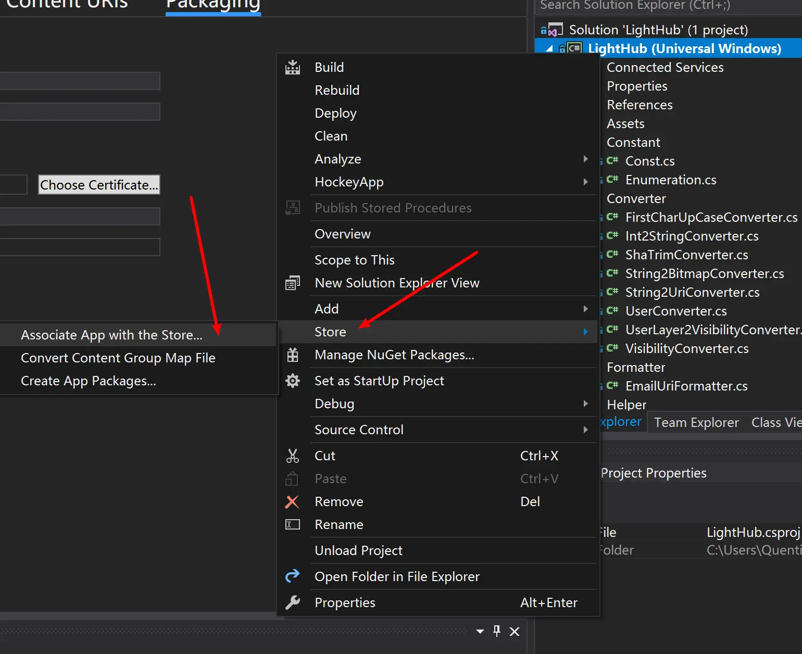Select the Connected Services node
Screen dimensions: 802x654
pyautogui.click(x=665, y=67)
